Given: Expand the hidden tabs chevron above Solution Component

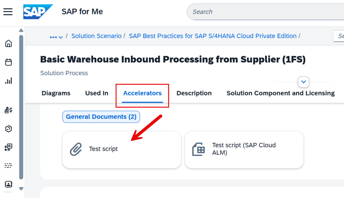Looking at the screenshot, I should point(303,82).
